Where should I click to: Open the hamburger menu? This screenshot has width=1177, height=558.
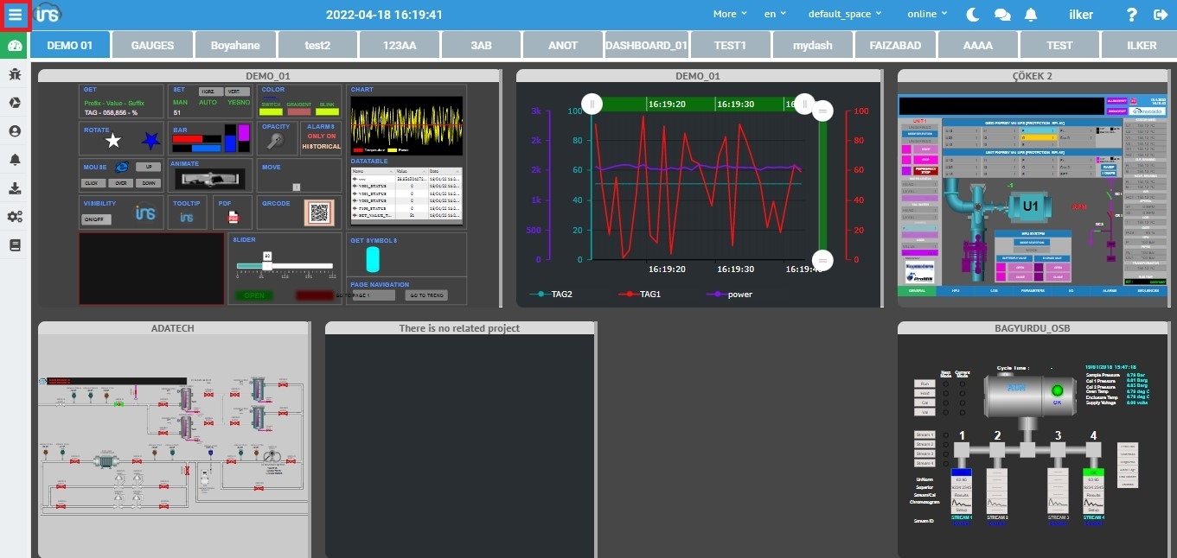coord(16,15)
